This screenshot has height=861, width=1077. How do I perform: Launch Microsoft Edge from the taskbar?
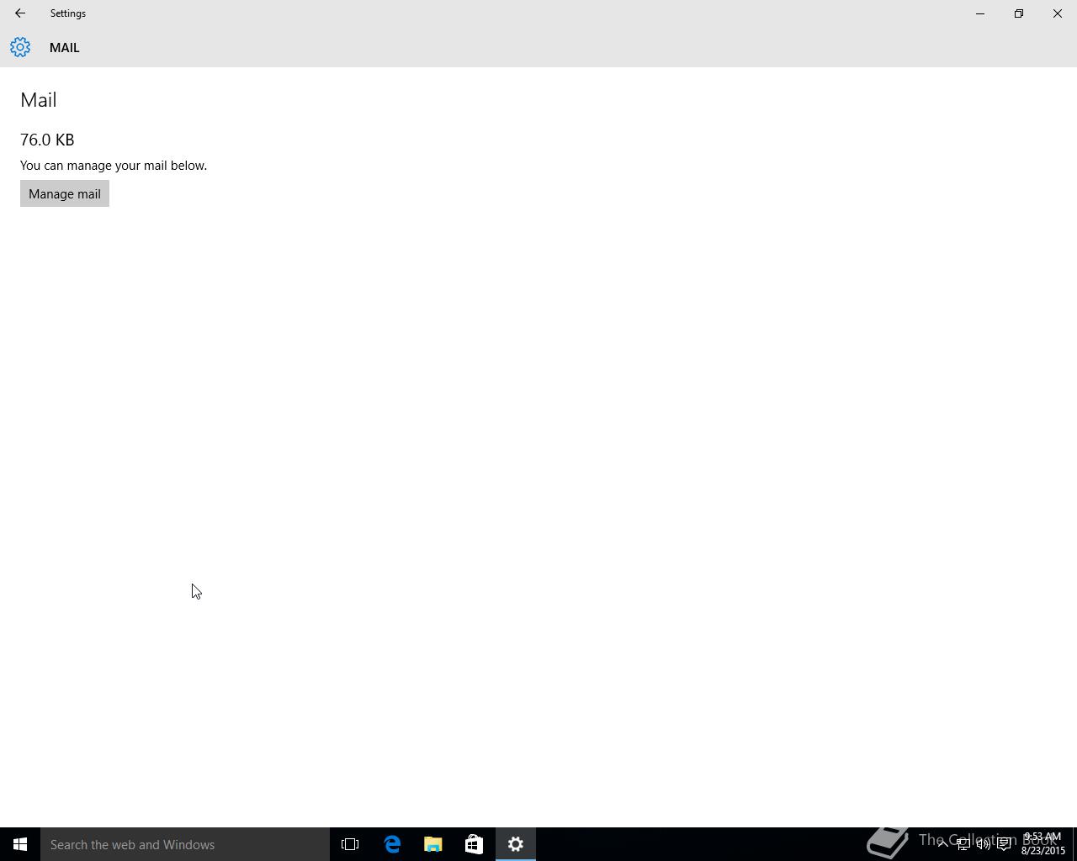pos(392,844)
